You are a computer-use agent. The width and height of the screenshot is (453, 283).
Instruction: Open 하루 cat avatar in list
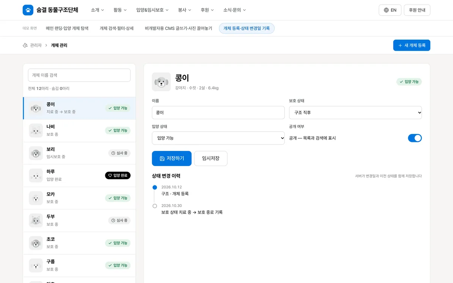[36, 175]
